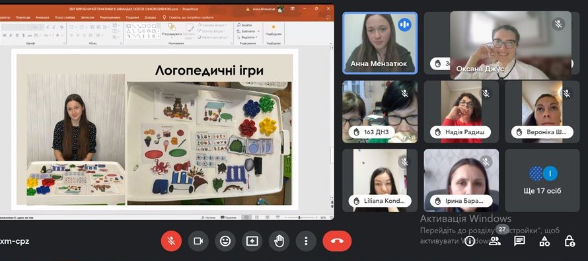Raise hand in the meeting
The image size is (588, 261).
pyautogui.click(x=279, y=241)
